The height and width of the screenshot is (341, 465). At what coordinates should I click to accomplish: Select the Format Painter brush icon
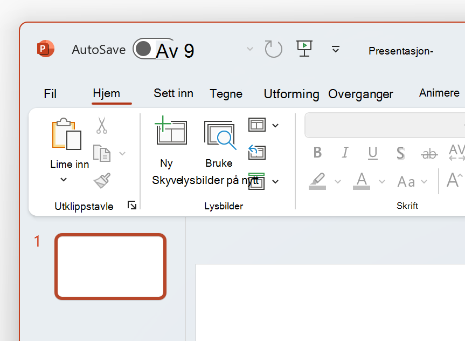(102, 181)
